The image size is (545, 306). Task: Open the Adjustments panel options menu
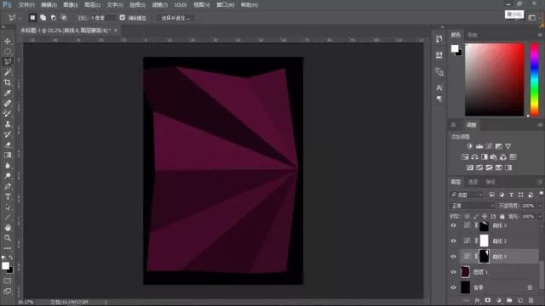point(540,125)
